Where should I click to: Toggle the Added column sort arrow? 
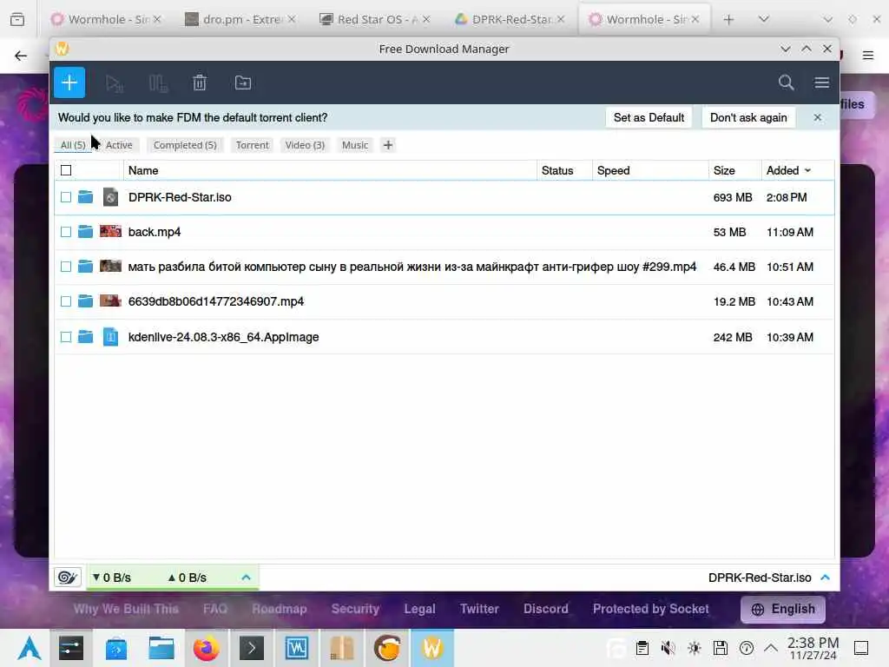click(x=808, y=171)
